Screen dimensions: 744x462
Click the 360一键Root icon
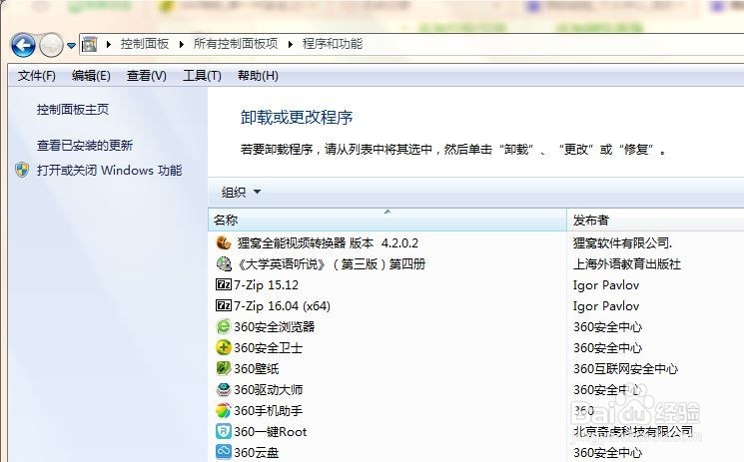224,431
